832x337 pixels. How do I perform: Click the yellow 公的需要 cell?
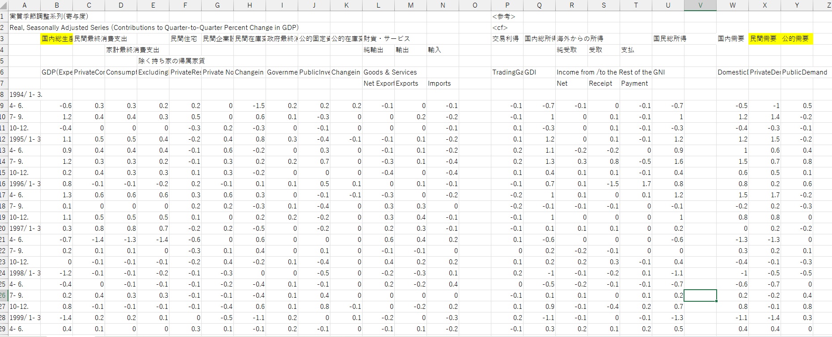[x=796, y=39]
